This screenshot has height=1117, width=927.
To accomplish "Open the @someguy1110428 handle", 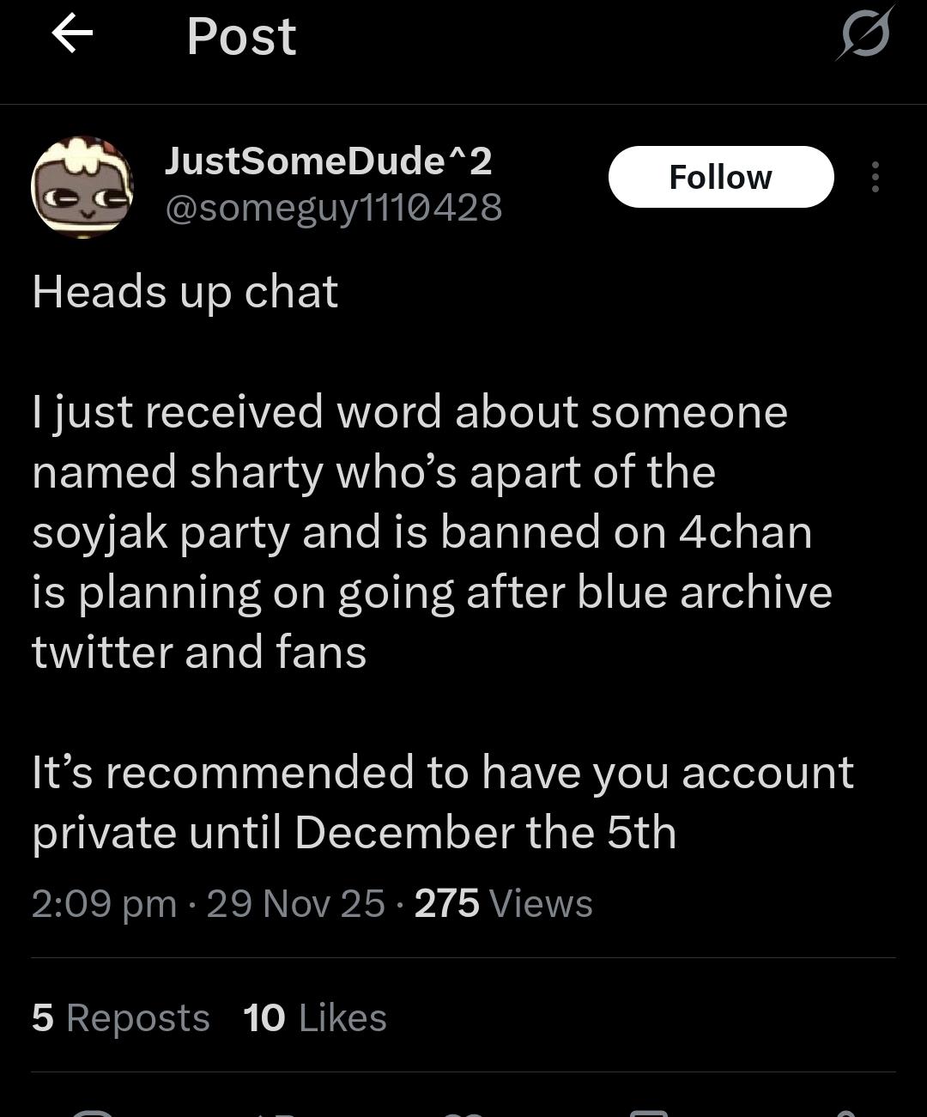I will pyautogui.click(x=333, y=208).
